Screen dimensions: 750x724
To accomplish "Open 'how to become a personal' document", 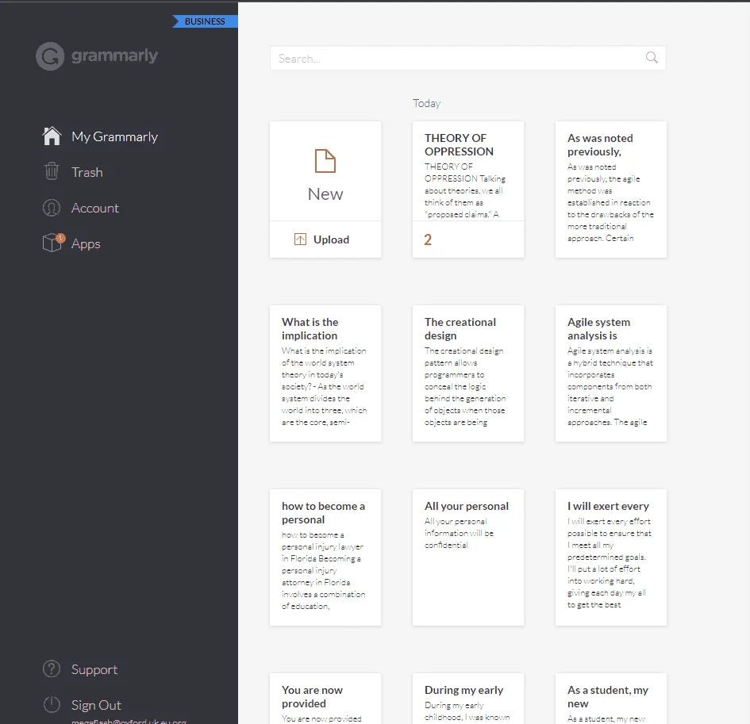I will click(x=325, y=557).
